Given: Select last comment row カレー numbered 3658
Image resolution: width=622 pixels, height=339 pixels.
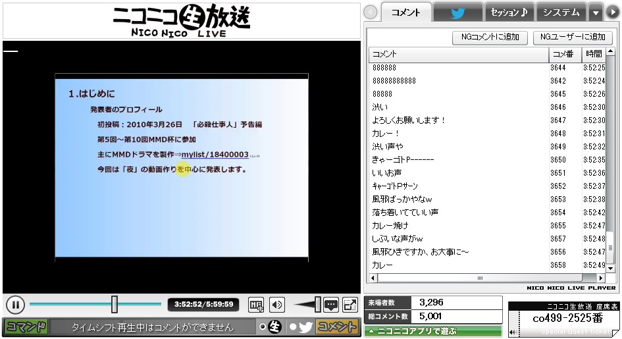Looking at the screenshot, I should tap(487, 265).
